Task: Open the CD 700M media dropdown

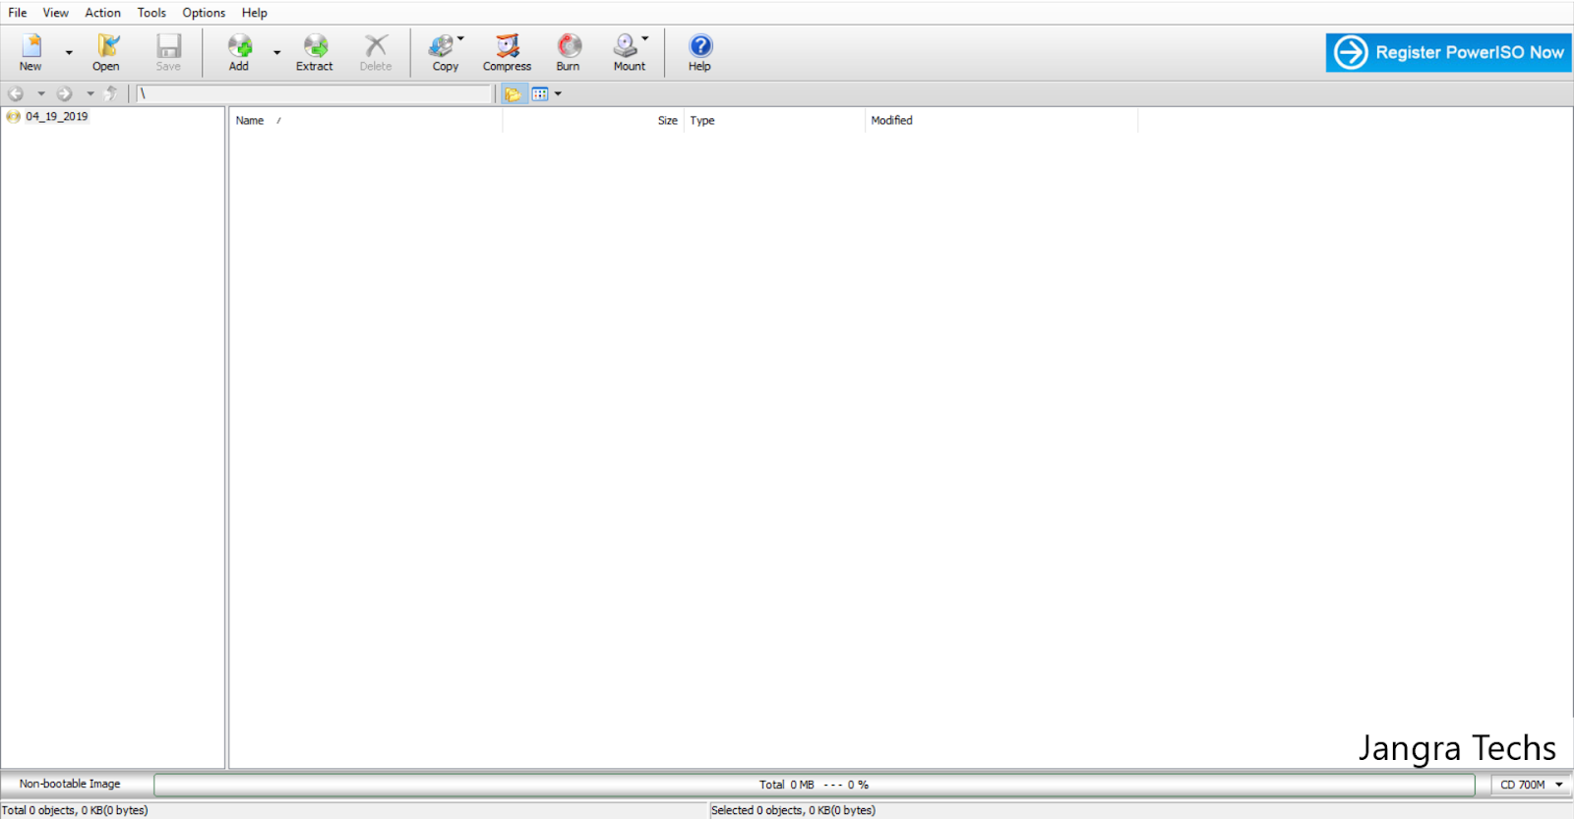Action: [x=1531, y=785]
